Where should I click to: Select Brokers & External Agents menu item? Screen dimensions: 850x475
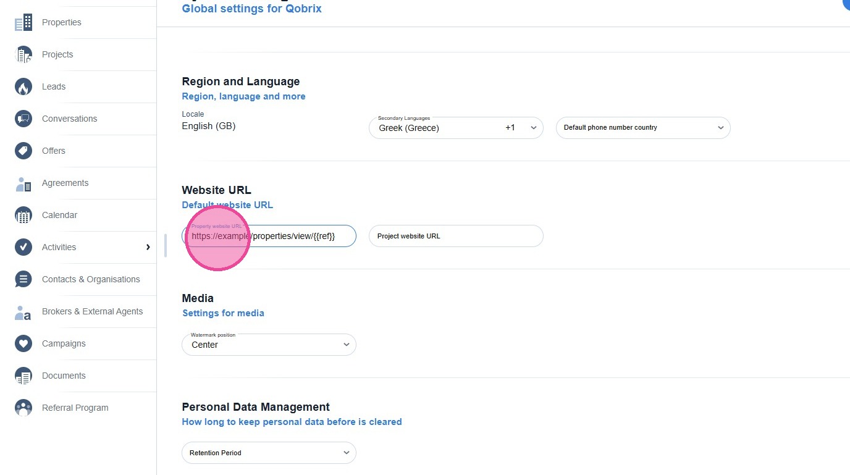click(x=92, y=311)
